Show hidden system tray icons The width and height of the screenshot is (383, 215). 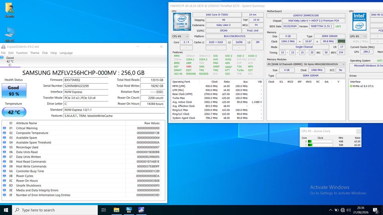point(330,210)
